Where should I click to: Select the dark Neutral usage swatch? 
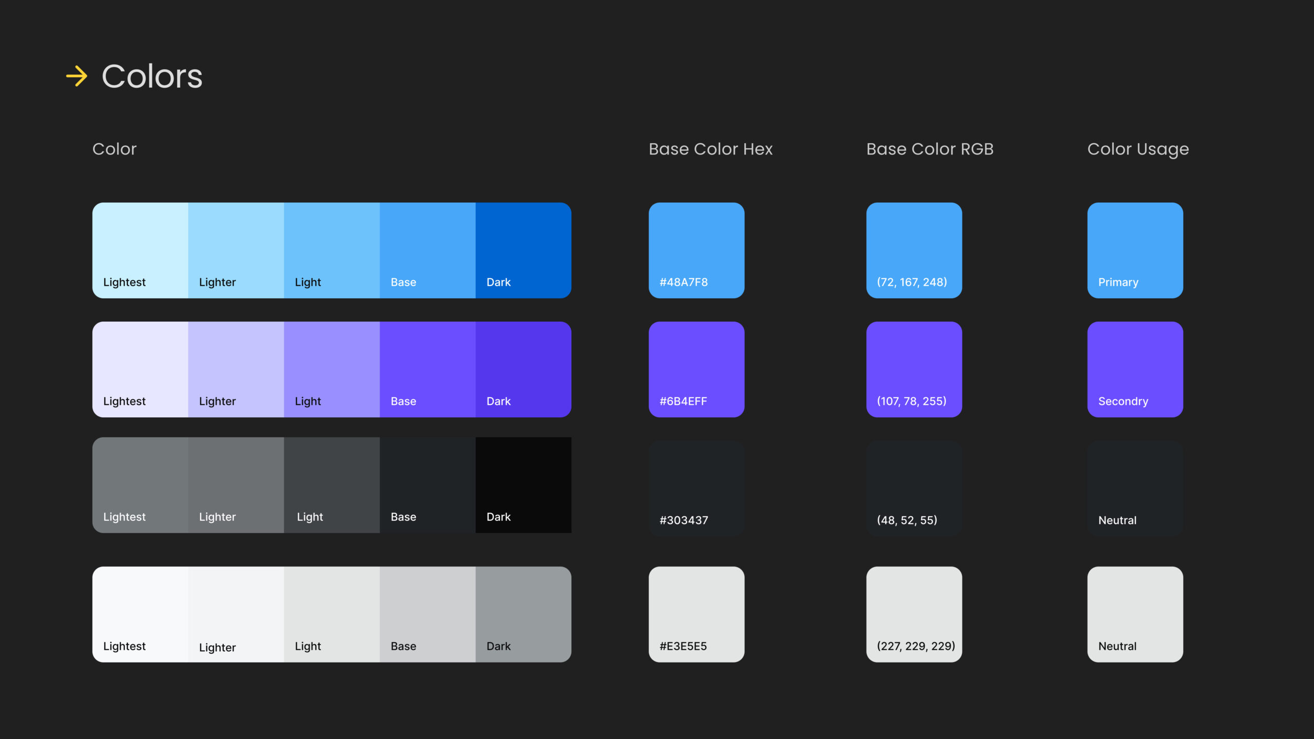tap(1135, 489)
